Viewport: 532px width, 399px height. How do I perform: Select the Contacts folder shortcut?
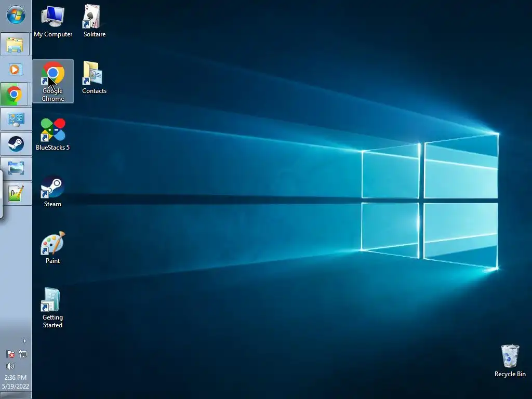pos(95,78)
